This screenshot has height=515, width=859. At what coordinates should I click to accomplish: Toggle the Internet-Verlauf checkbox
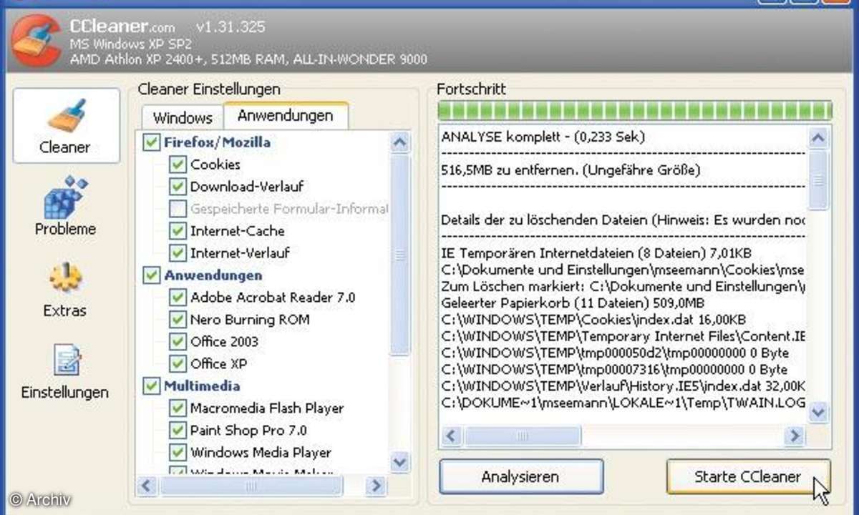(x=177, y=253)
